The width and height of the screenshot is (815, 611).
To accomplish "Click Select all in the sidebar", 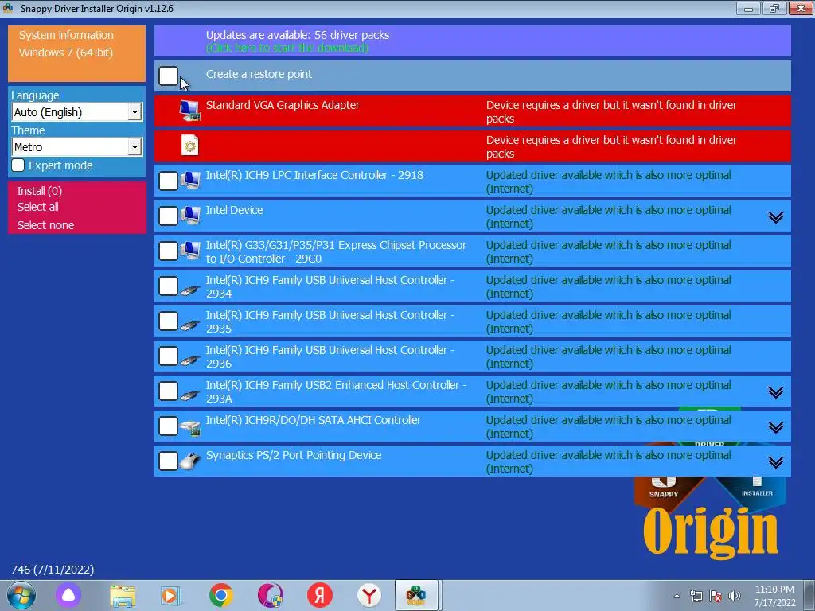I will click(38, 207).
